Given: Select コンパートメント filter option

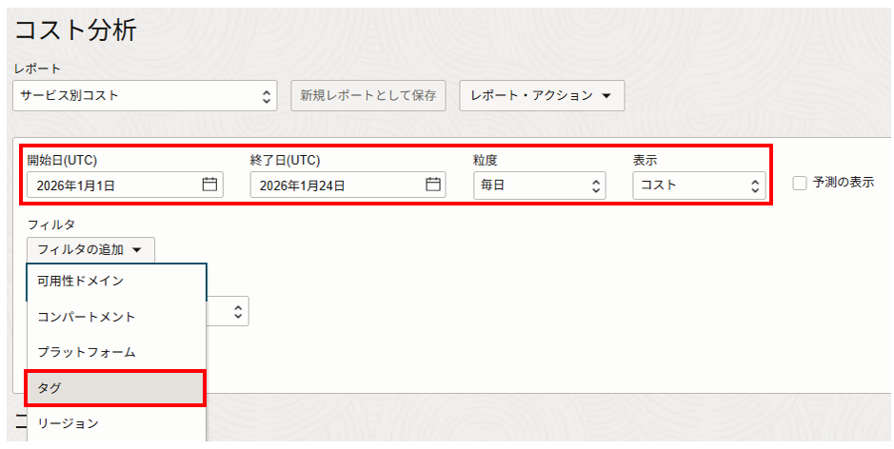Looking at the screenshot, I should [x=87, y=317].
